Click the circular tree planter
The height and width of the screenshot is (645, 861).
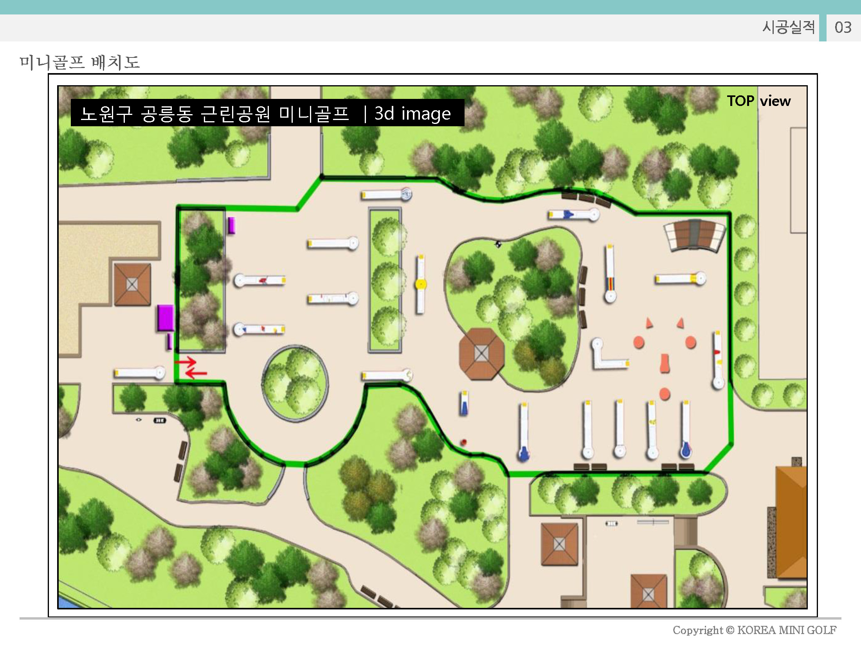tap(295, 383)
